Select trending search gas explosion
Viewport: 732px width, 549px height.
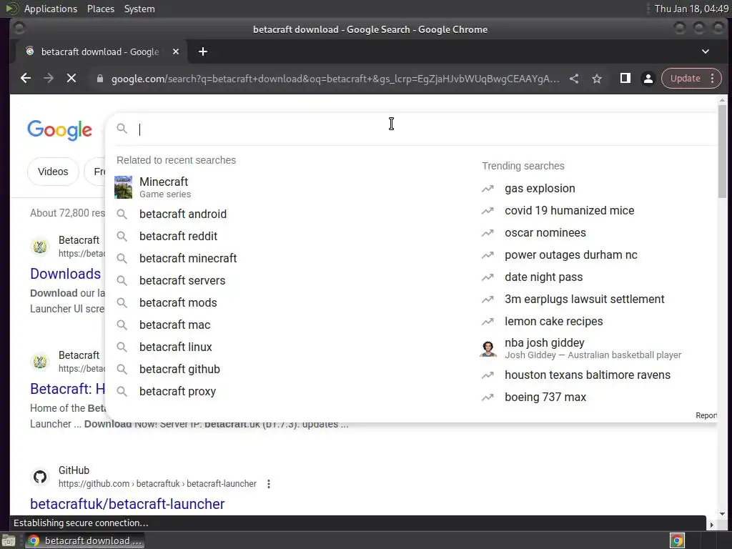tap(540, 189)
